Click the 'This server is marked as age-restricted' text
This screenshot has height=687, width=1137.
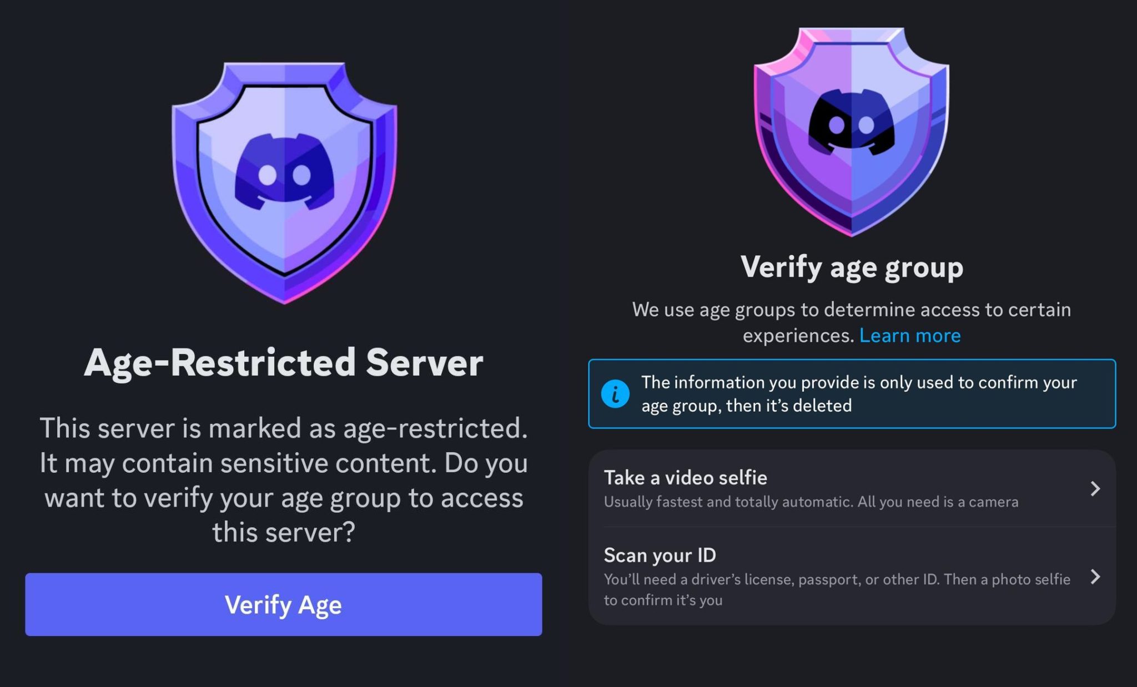[x=284, y=428]
